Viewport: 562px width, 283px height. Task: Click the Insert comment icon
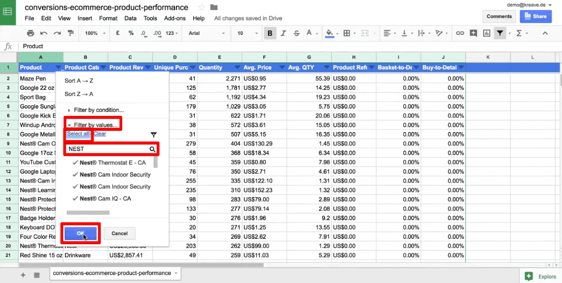473,33
